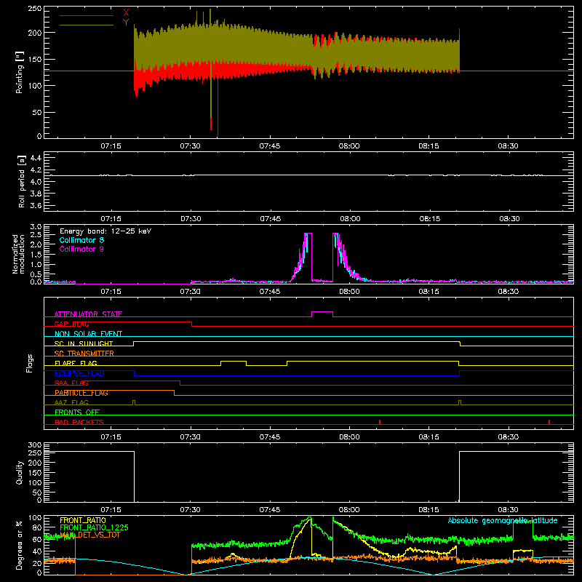The height and width of the screenshot is (582, 582).
Task: Click the GAP_FLAG label
Action: click(71, 324)
